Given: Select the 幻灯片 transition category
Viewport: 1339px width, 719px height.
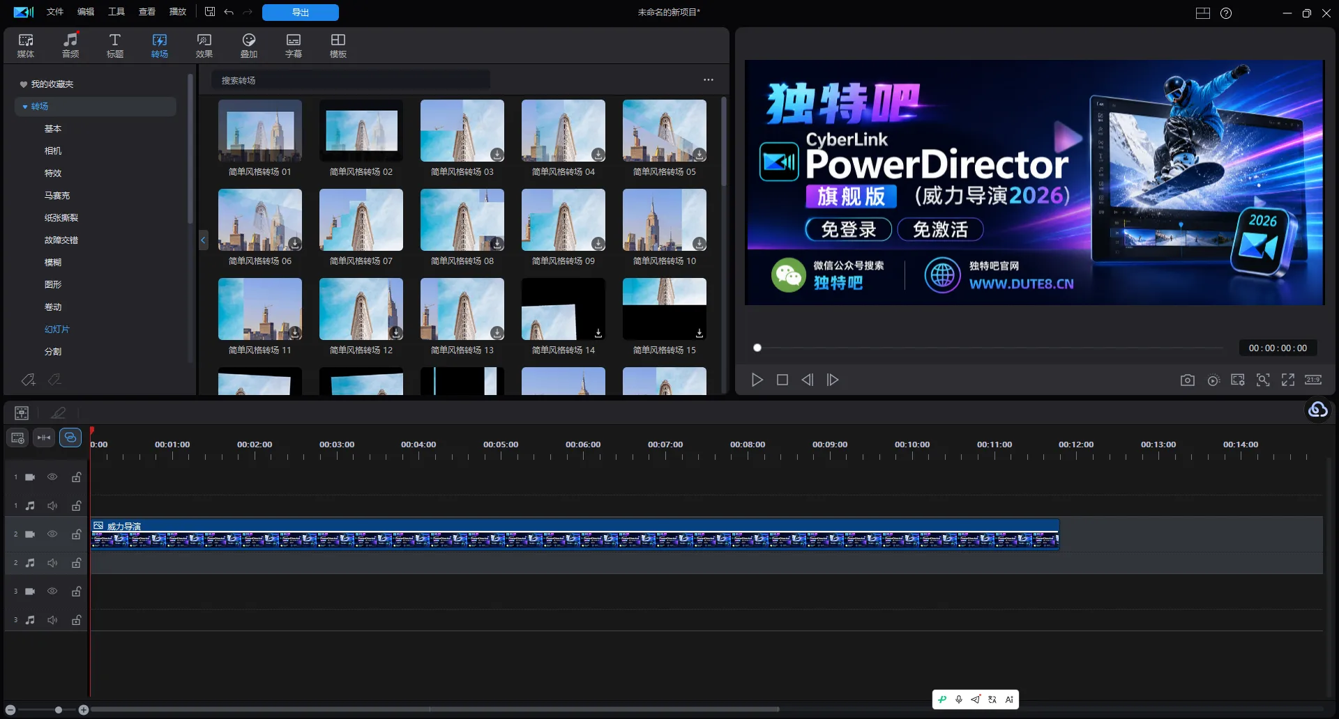Looking at the screenshot, I should [57, 330].
